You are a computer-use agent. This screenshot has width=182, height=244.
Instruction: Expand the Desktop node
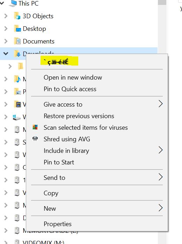point(6,29)
